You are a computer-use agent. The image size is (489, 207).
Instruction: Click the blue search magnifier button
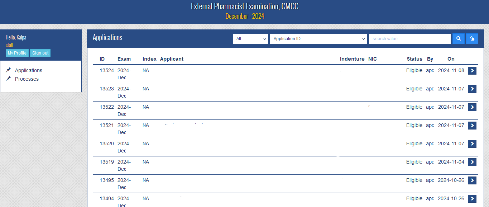click(458, 39)
